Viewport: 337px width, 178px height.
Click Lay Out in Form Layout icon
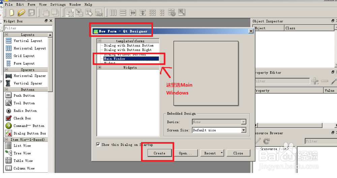pyautogui.click(x=162, y=13)
